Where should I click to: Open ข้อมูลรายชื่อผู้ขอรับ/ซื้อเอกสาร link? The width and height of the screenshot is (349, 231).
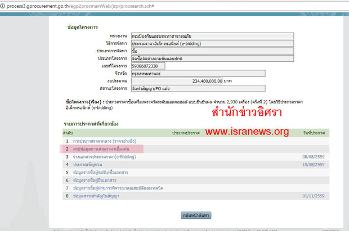pyautogui.click(x=104, y=173)
